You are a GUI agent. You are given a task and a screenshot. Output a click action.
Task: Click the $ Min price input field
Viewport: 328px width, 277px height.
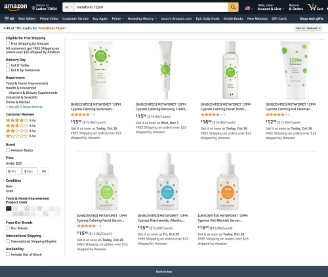coord(14,171)
